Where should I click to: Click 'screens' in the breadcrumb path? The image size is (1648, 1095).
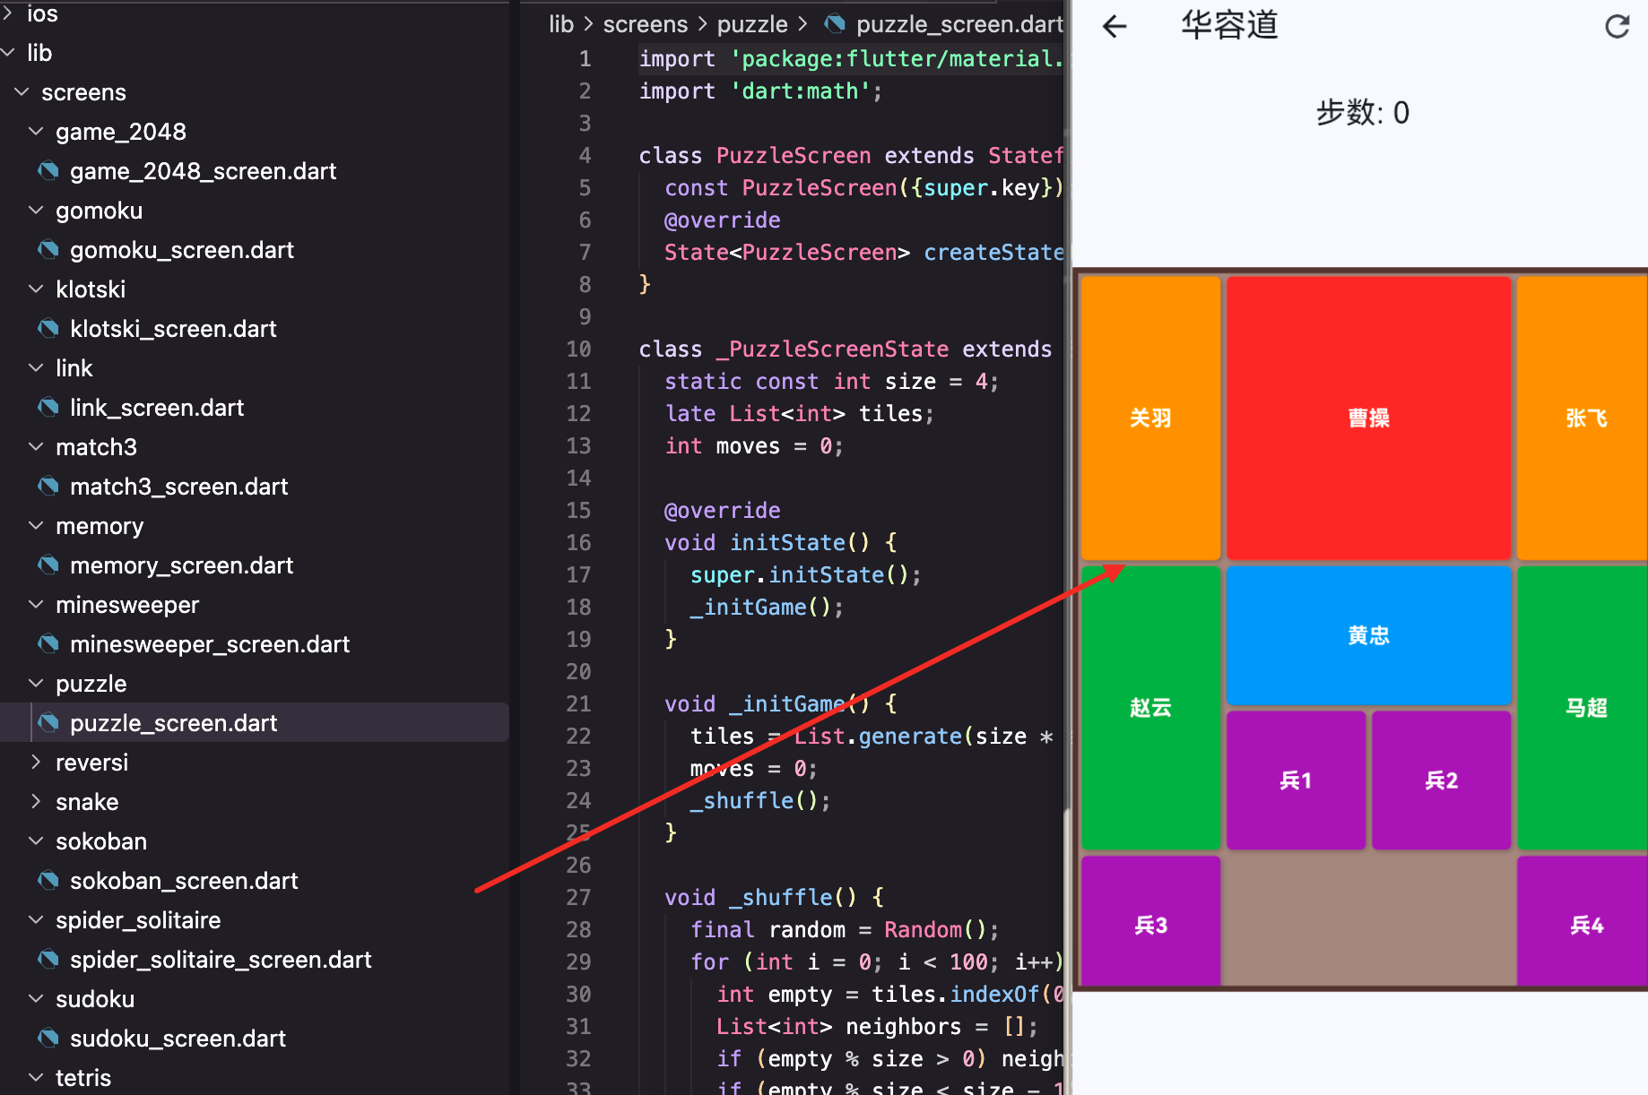tap(645, 24)
